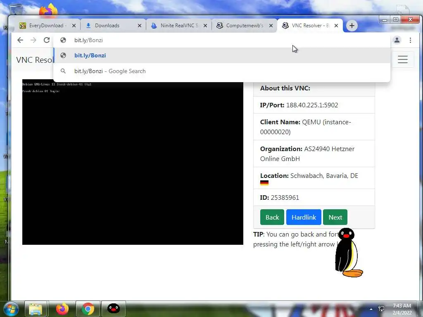Click the address bar containing bit.ly/Bonzi
Viewport: 423px width, 317px height.
pos(221,40)
